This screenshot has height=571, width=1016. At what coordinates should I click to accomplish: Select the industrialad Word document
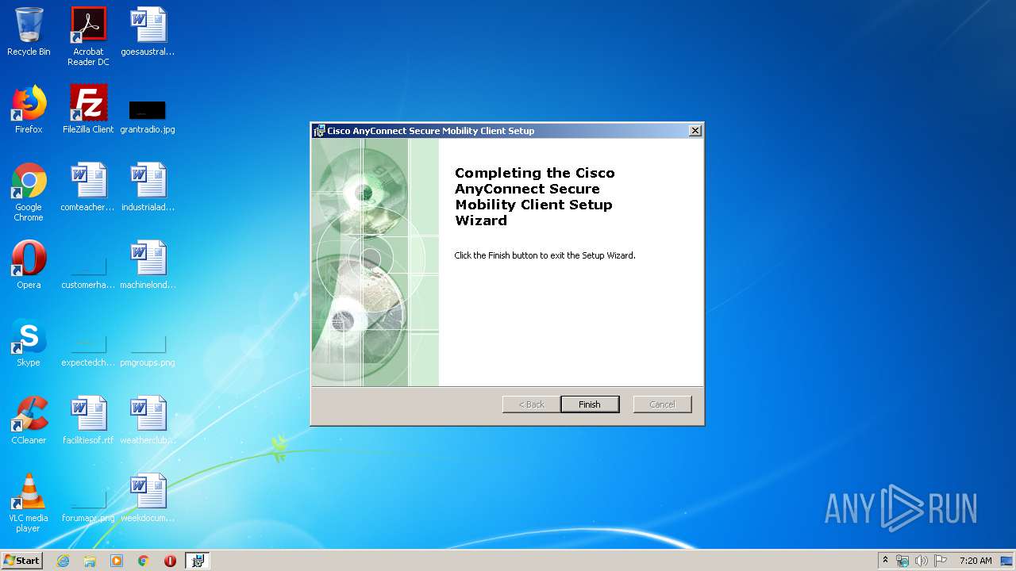point(148,187)
